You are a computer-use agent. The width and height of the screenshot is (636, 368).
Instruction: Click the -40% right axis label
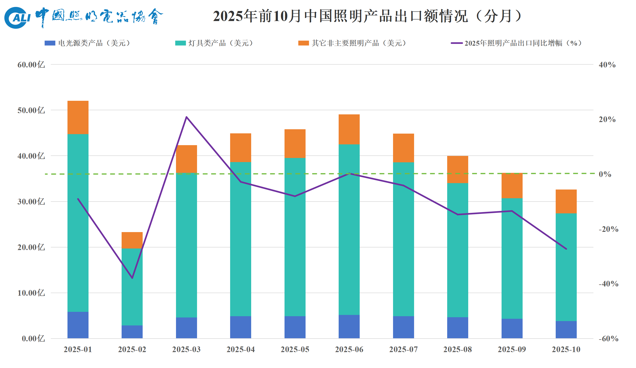tap(608, 284)
